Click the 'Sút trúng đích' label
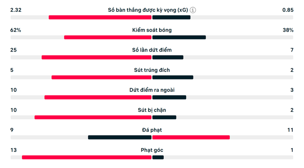This screenshot has width=304, height=168. (152, 70)
